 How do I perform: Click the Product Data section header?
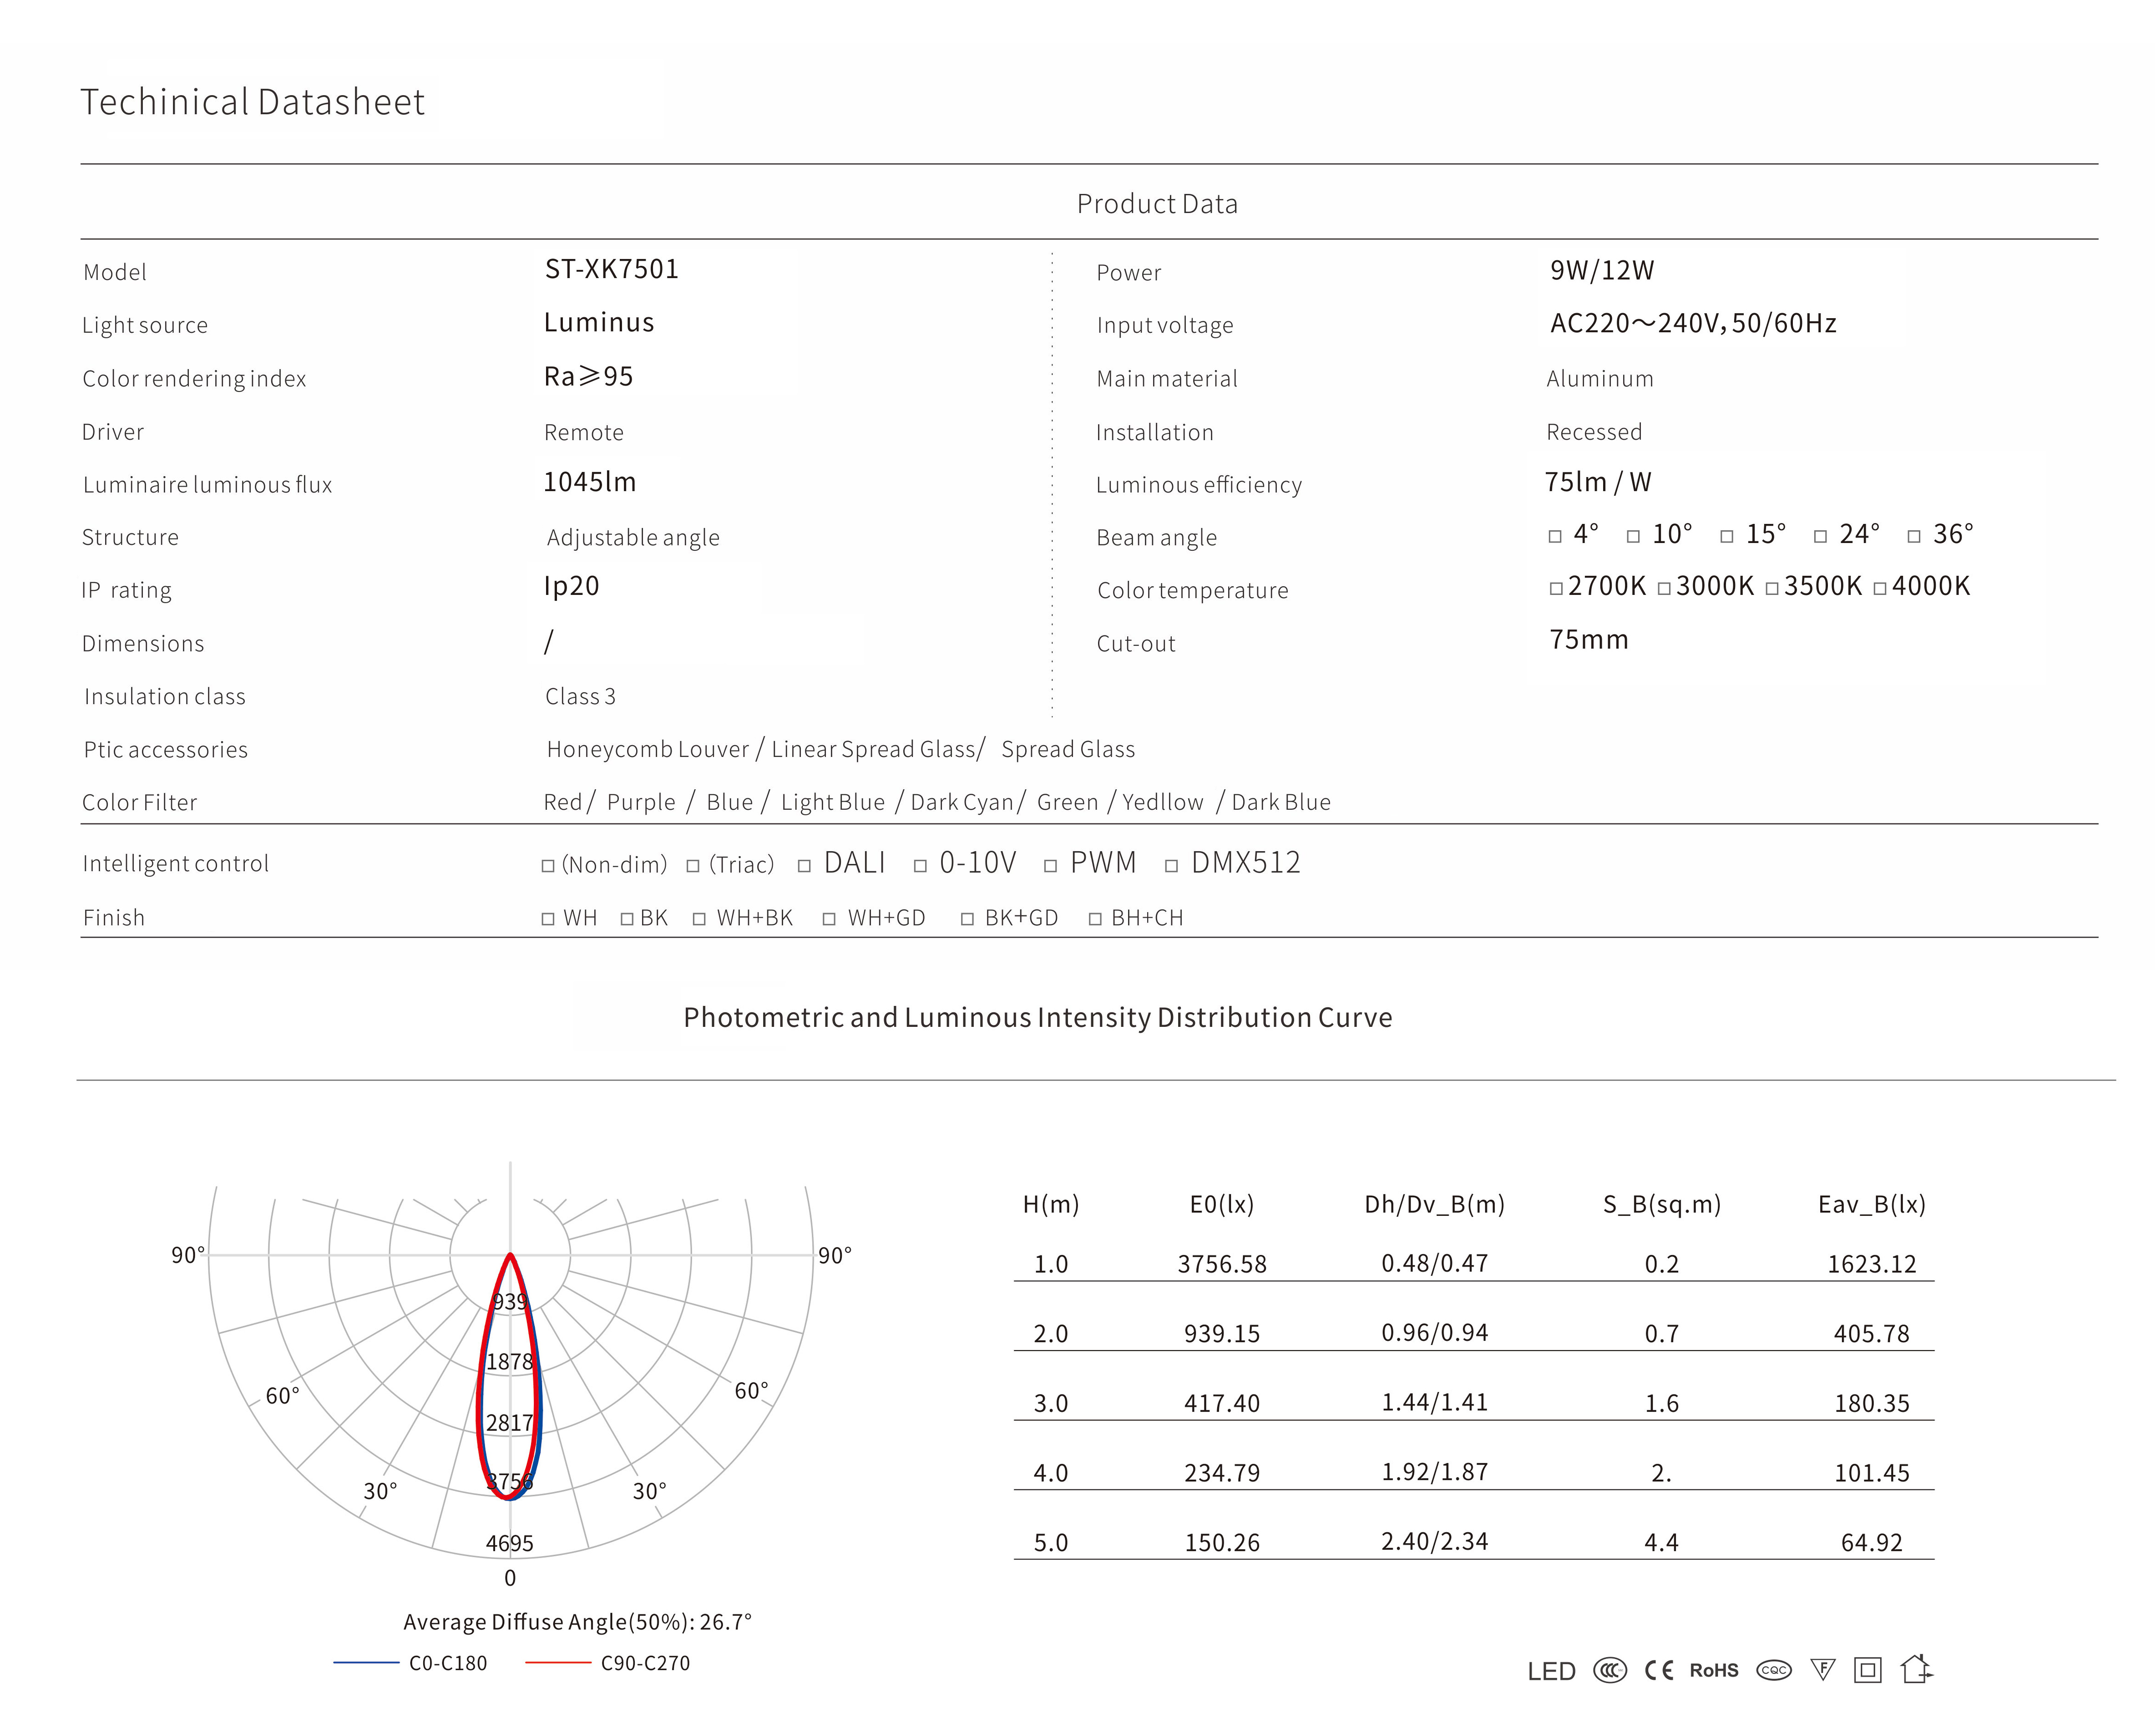point(1157,204)
